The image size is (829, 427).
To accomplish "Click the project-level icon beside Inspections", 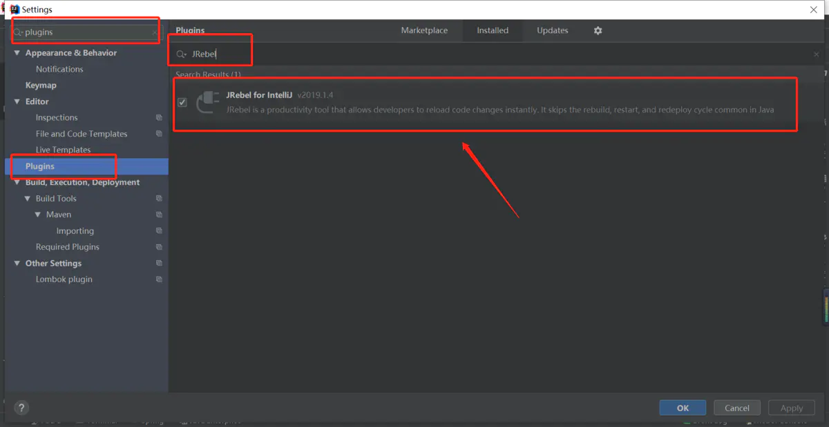I will click(159, 117).
